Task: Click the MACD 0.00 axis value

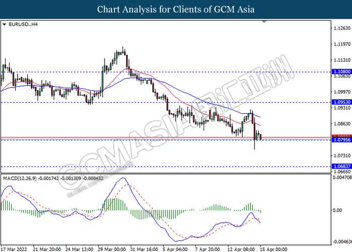Action: 337,210
